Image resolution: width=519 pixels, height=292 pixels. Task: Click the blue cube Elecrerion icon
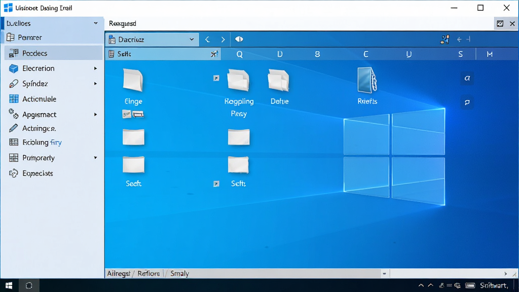pos(14,68)
